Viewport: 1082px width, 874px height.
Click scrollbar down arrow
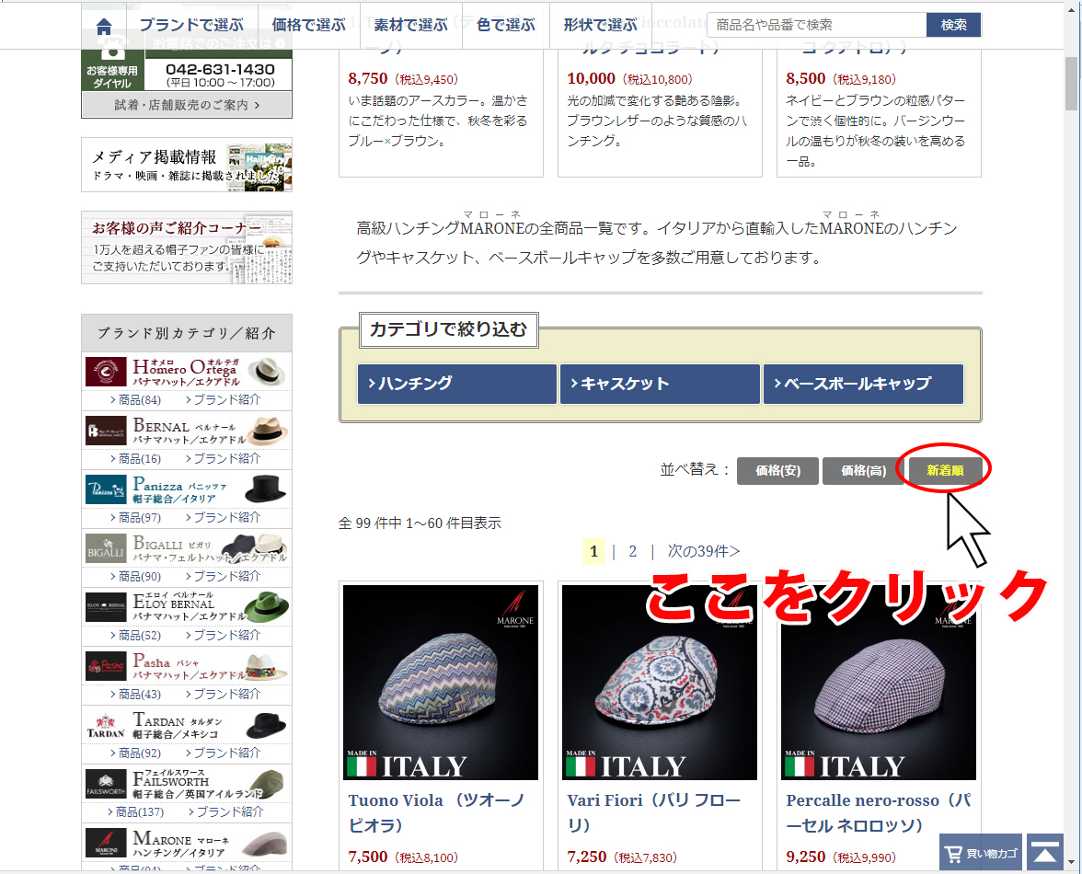click(x=1070, y=862)
